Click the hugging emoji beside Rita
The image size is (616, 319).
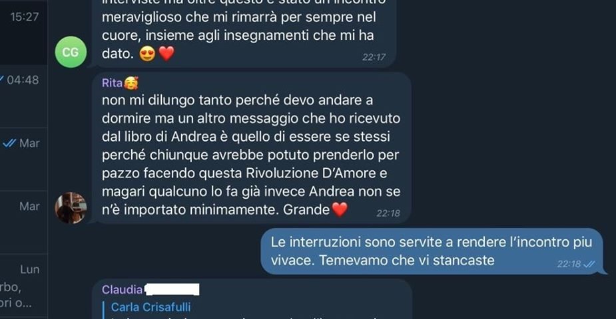click(131, 82)
